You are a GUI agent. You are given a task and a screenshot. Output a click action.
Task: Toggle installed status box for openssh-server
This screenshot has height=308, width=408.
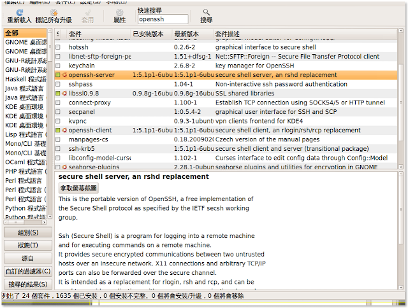point(58,75)
